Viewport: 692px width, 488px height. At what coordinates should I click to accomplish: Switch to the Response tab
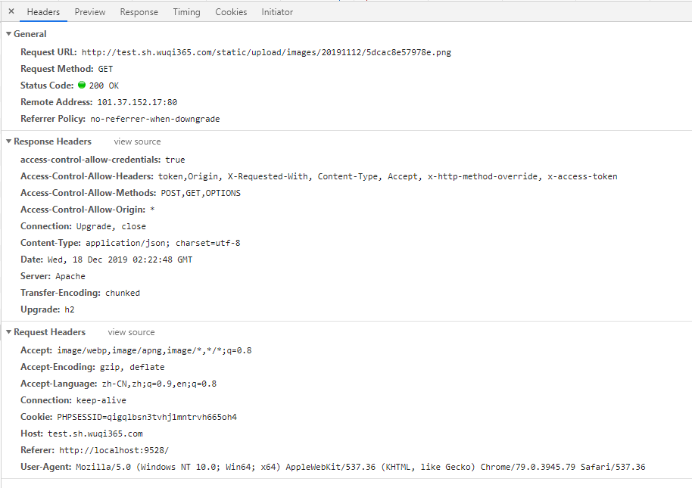coord(139,11)
